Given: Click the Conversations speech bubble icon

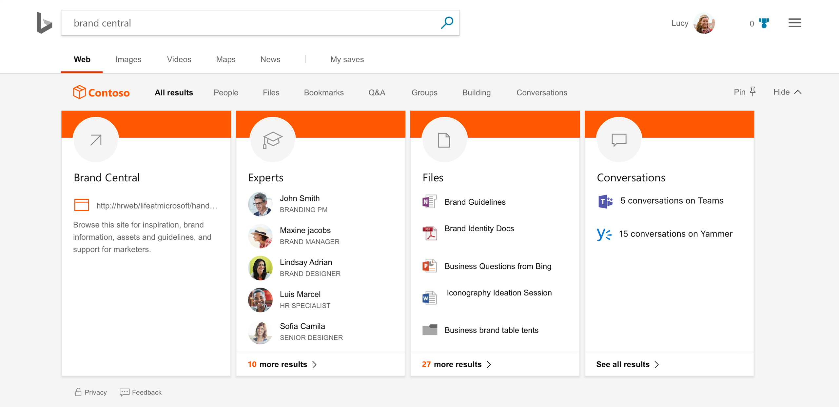Looking at the screenshot, I should tap(619, 140).
